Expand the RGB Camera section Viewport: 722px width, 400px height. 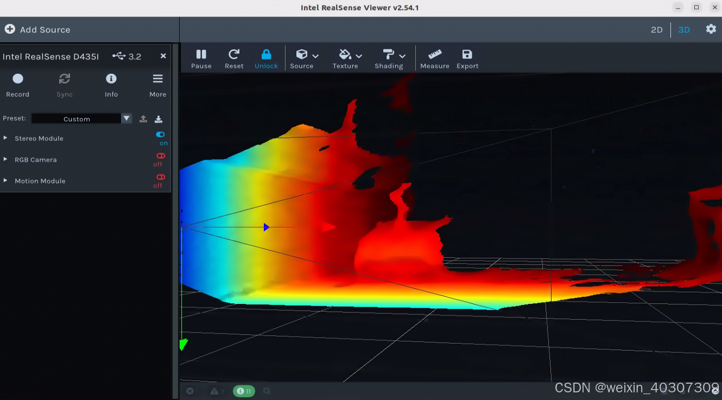point(5,159)
